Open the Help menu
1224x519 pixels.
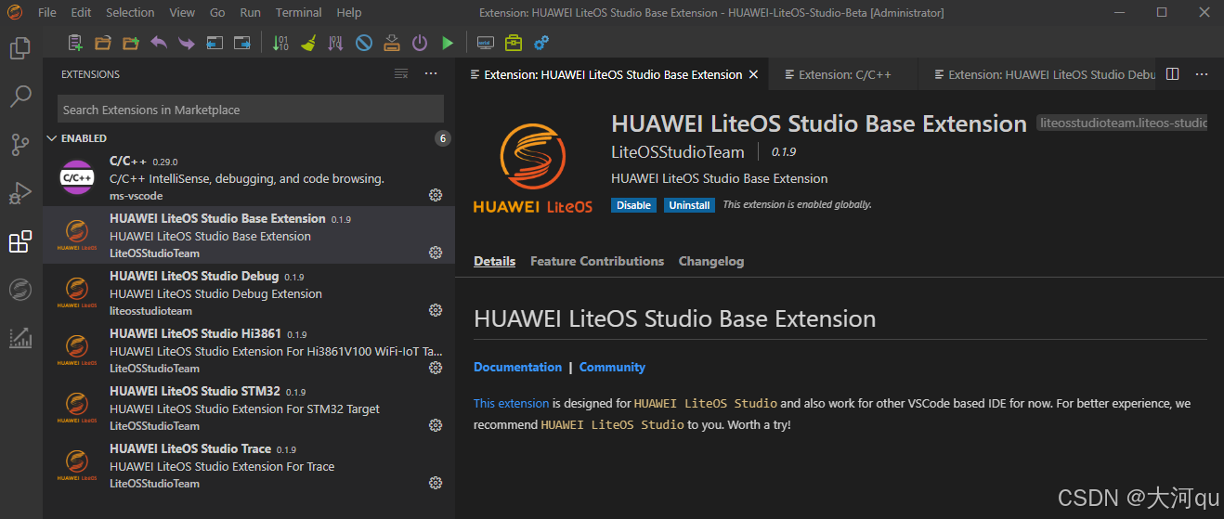click(x=349, y=13)
